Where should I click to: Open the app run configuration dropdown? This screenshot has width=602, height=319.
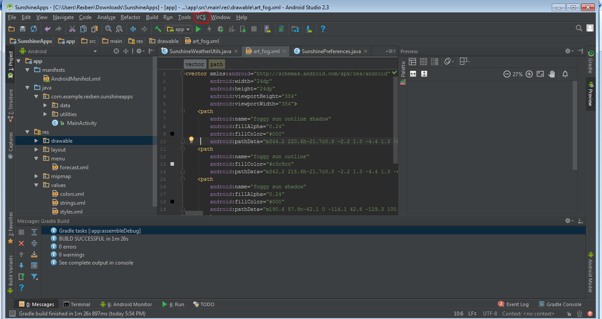coord(178,29)
